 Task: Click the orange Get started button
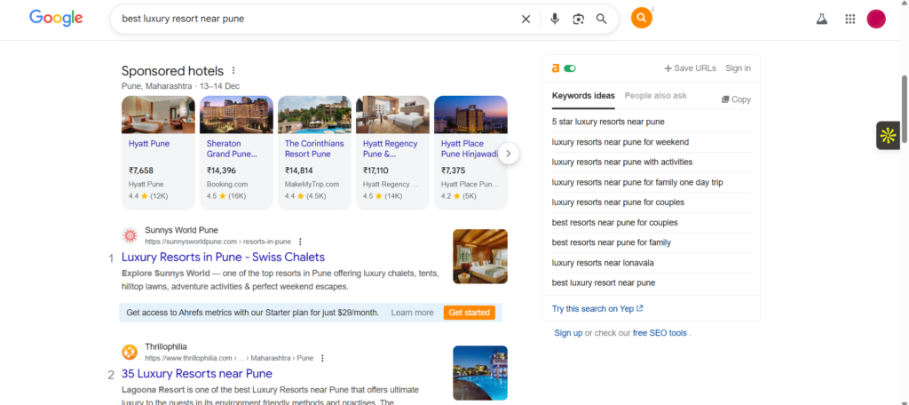(x=470, y=313)
